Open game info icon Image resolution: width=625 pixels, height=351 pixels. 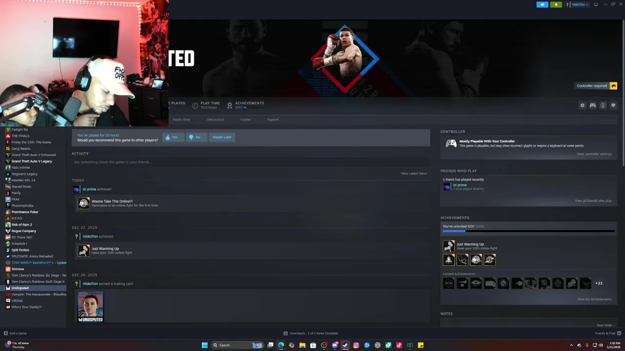603,105
